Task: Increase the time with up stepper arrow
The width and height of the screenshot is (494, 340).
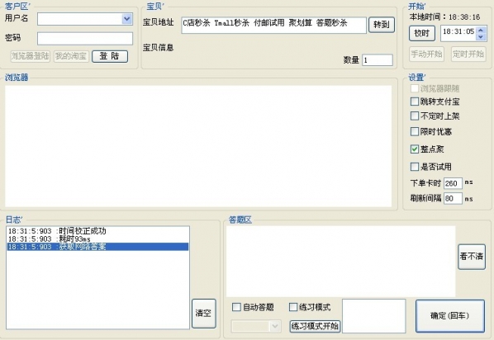Action: (x=481, y=30)
